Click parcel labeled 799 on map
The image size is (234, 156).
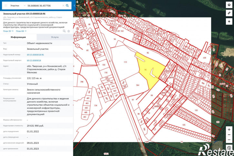(82, 82)
